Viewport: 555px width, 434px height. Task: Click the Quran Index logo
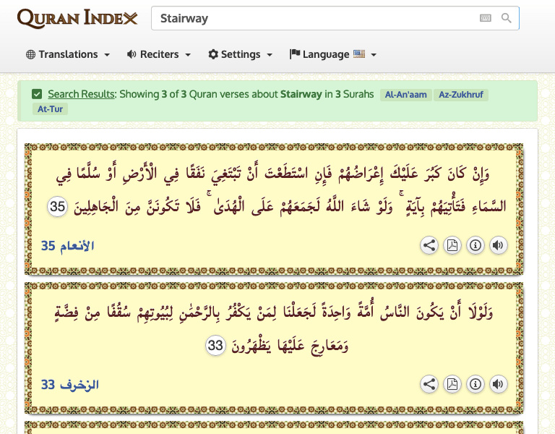point(77,19)
